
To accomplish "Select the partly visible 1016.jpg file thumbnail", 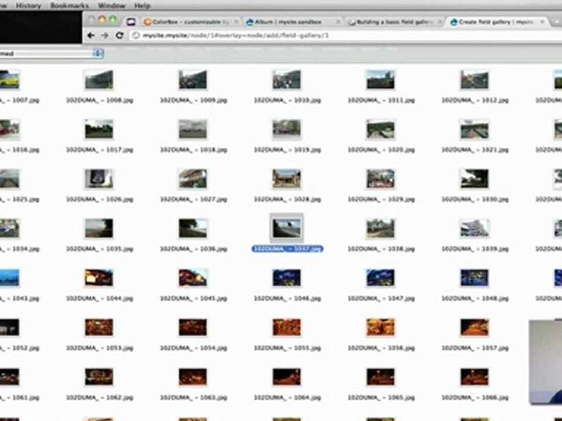I will click(10, 129).
